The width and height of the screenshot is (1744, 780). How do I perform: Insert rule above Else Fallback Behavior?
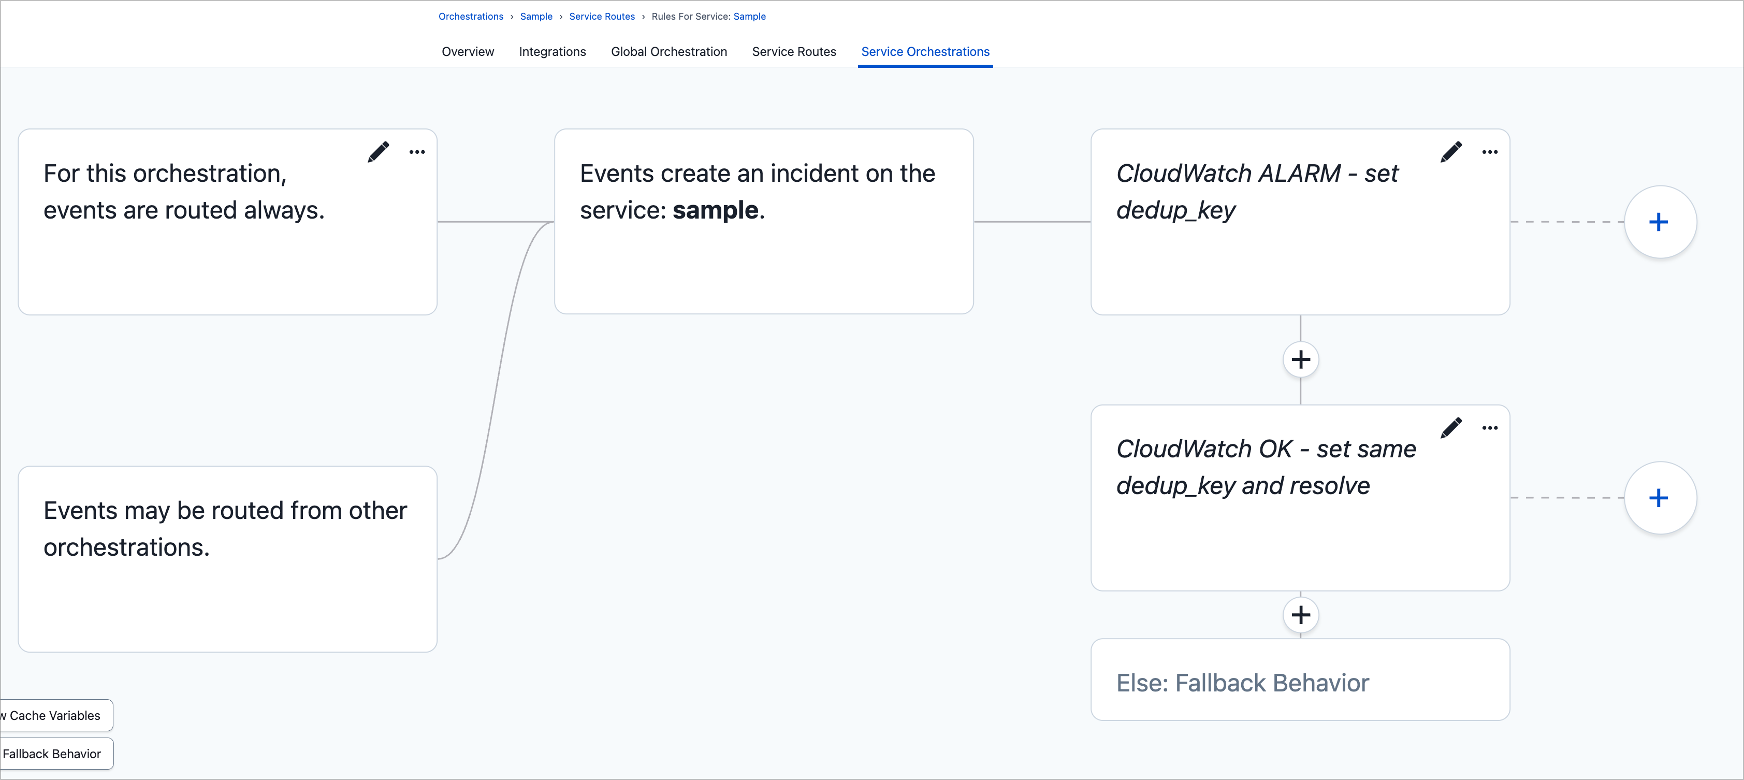click(x=1301, y=615)
